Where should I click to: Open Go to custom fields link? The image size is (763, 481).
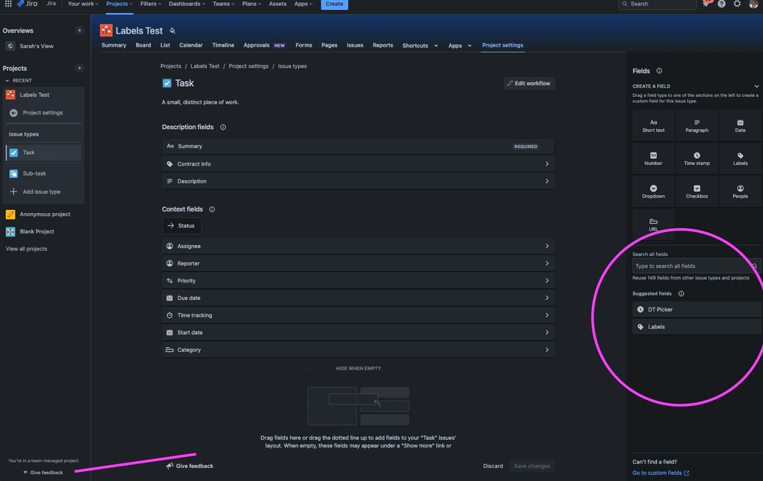661,473
